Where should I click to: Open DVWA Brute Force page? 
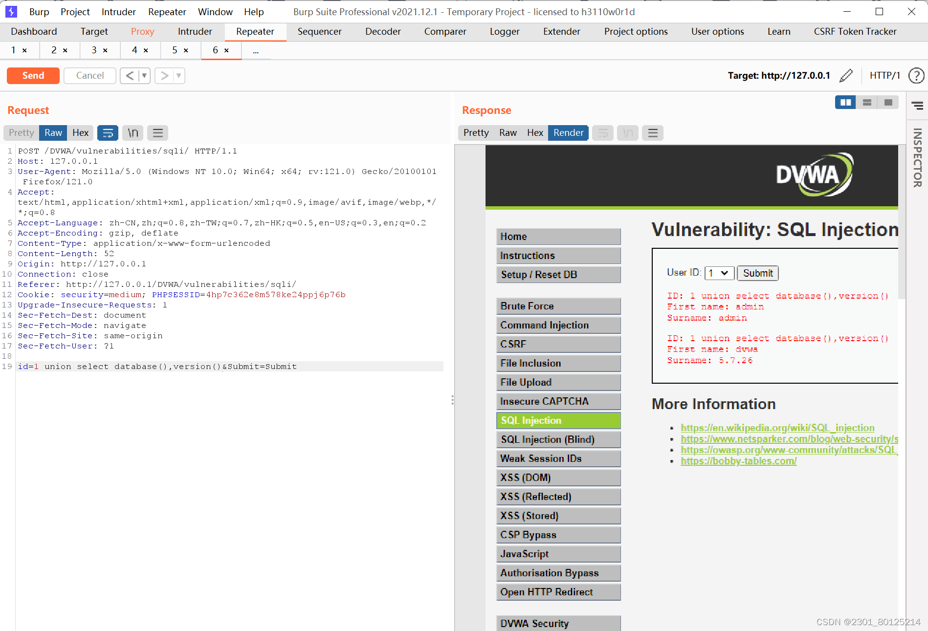click(558, 306)
